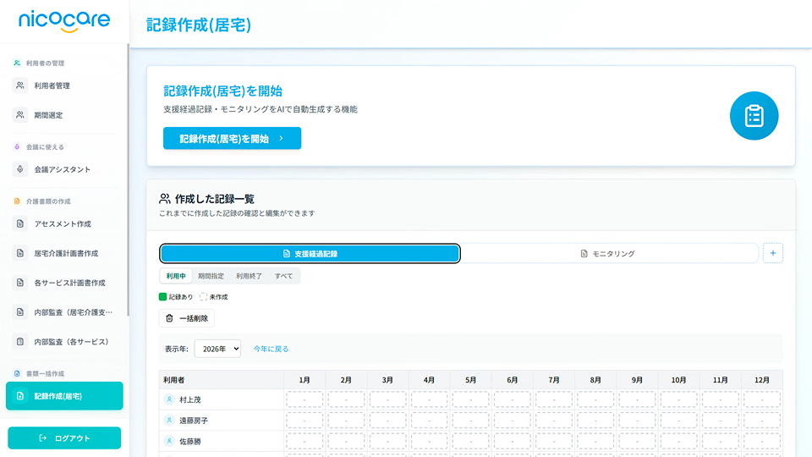The height and width of the screenshot is (457, 812).
Task: Click the 内部監査（各サービス） clipboard icon
Action: click(20, 342)
